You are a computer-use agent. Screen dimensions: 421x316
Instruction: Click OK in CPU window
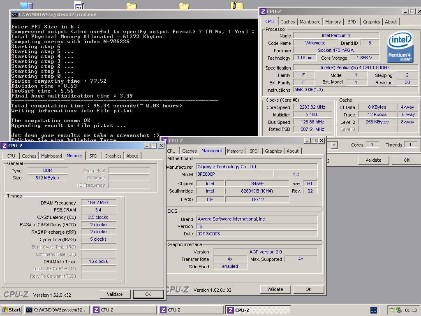[x=407, y=160]
